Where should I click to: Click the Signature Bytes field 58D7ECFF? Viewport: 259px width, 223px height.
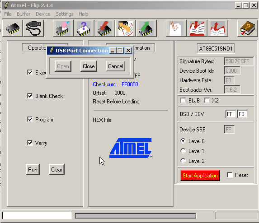click(239, 61)
